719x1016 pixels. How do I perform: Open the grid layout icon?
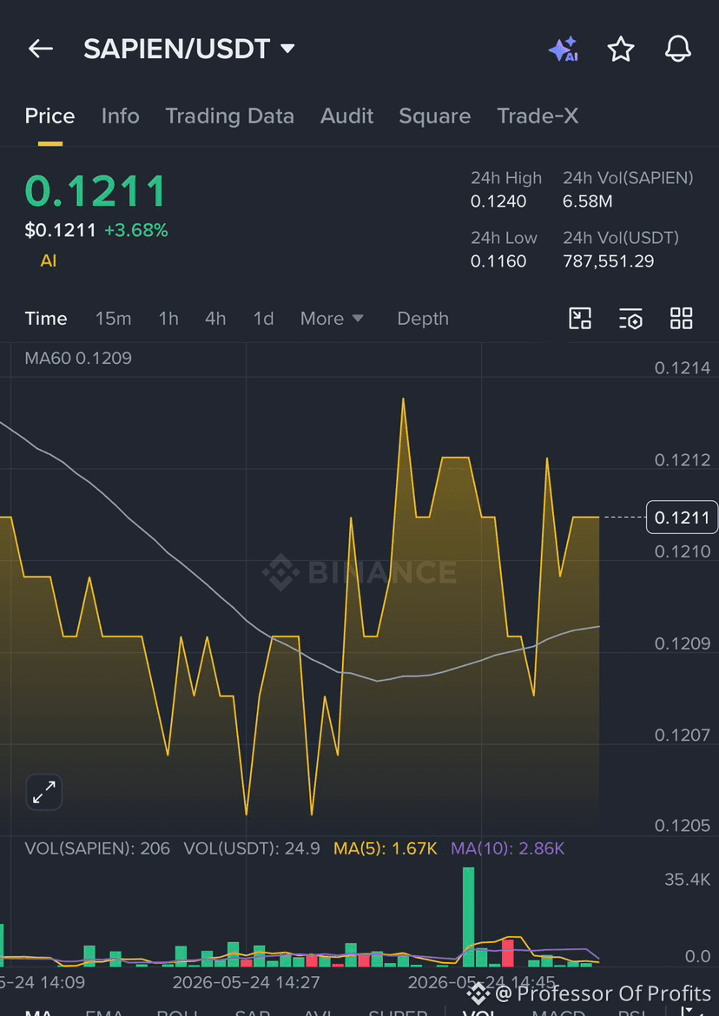682,318
